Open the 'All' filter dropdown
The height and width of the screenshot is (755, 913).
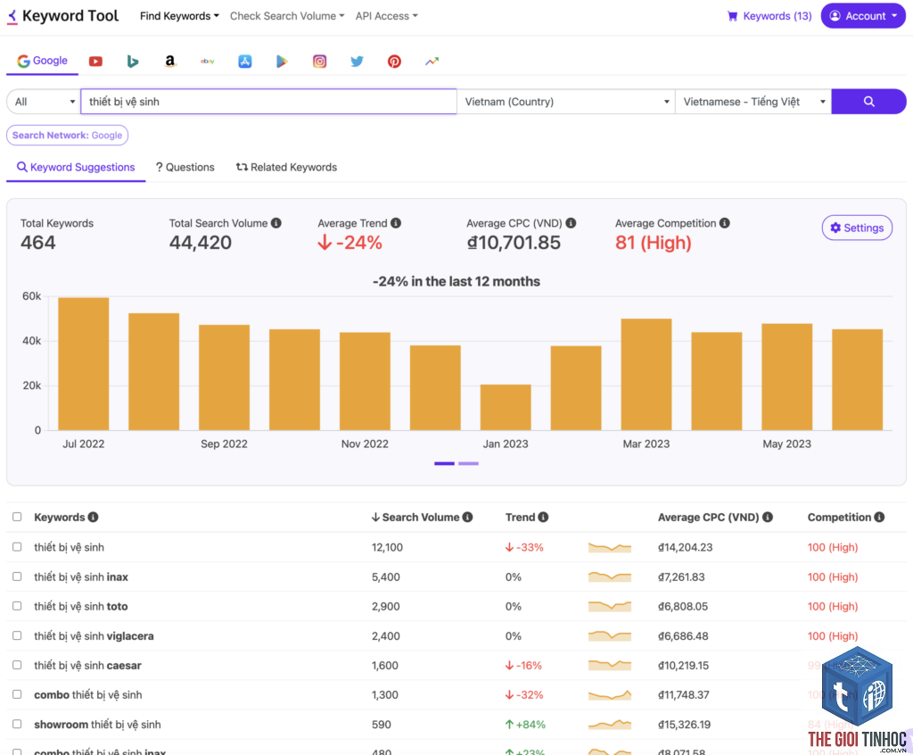44,102
